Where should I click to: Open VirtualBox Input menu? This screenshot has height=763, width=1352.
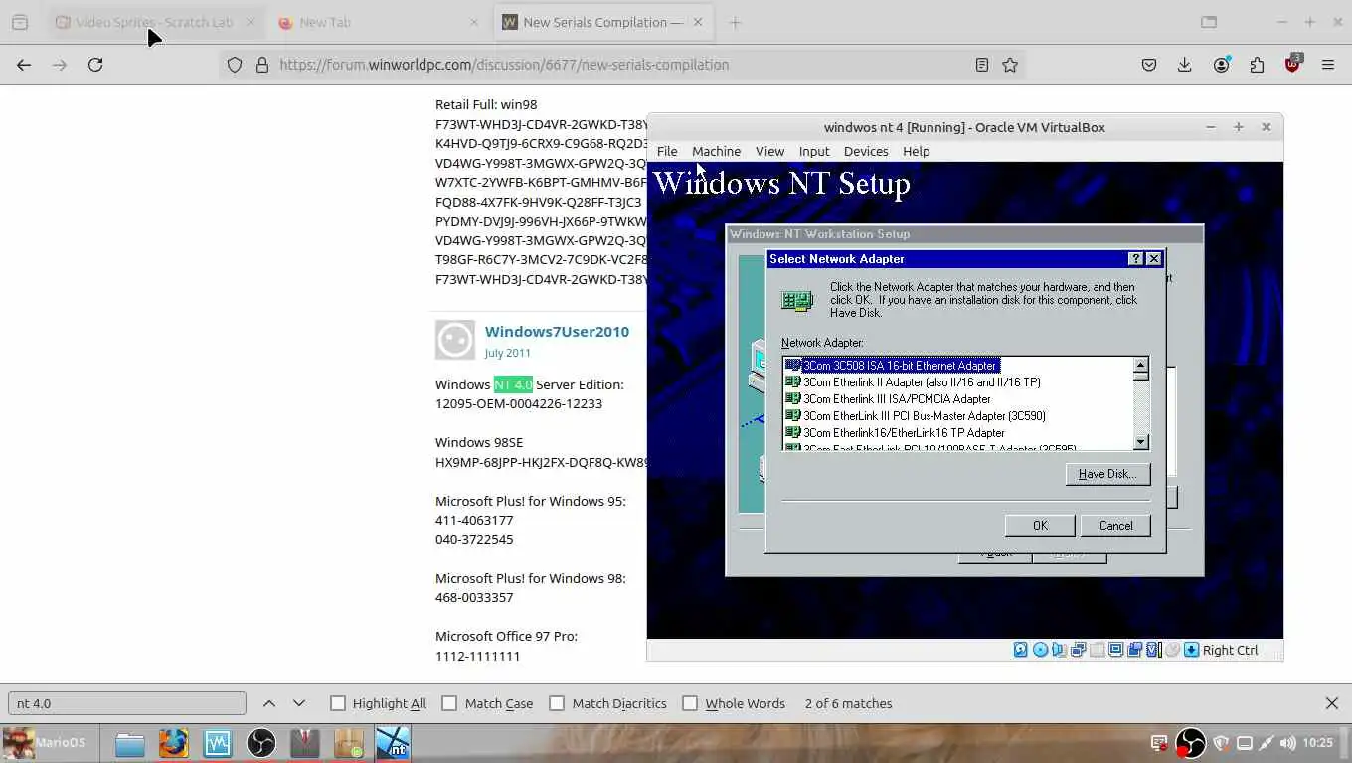814,151
